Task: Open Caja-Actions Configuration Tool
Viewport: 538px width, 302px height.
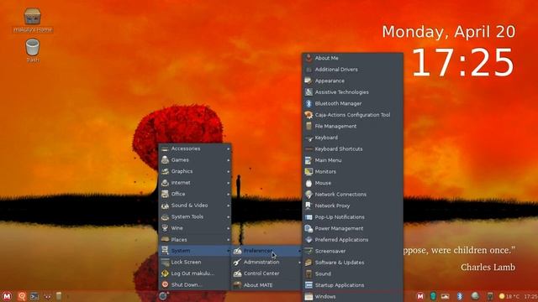Action: click(352, 115)
